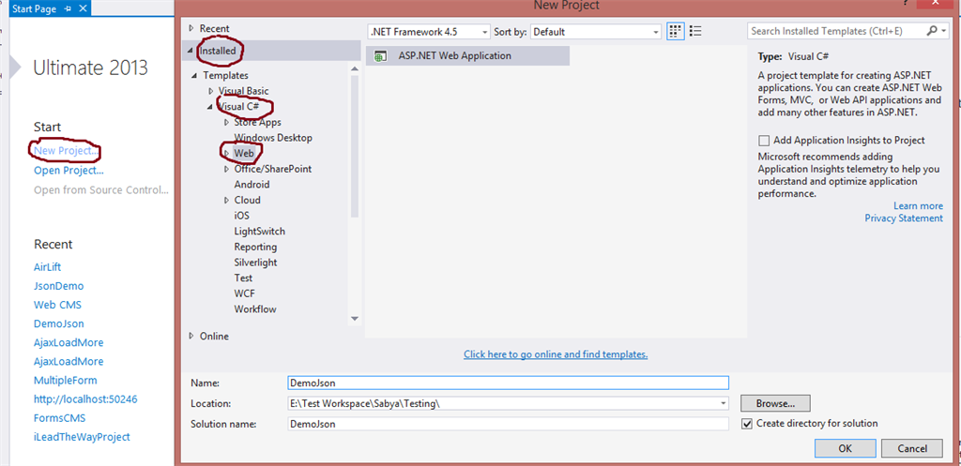961x466 pixels.
Task: Open recent project Web CMS
Action: pyautogui.click(x=57, y=305)
